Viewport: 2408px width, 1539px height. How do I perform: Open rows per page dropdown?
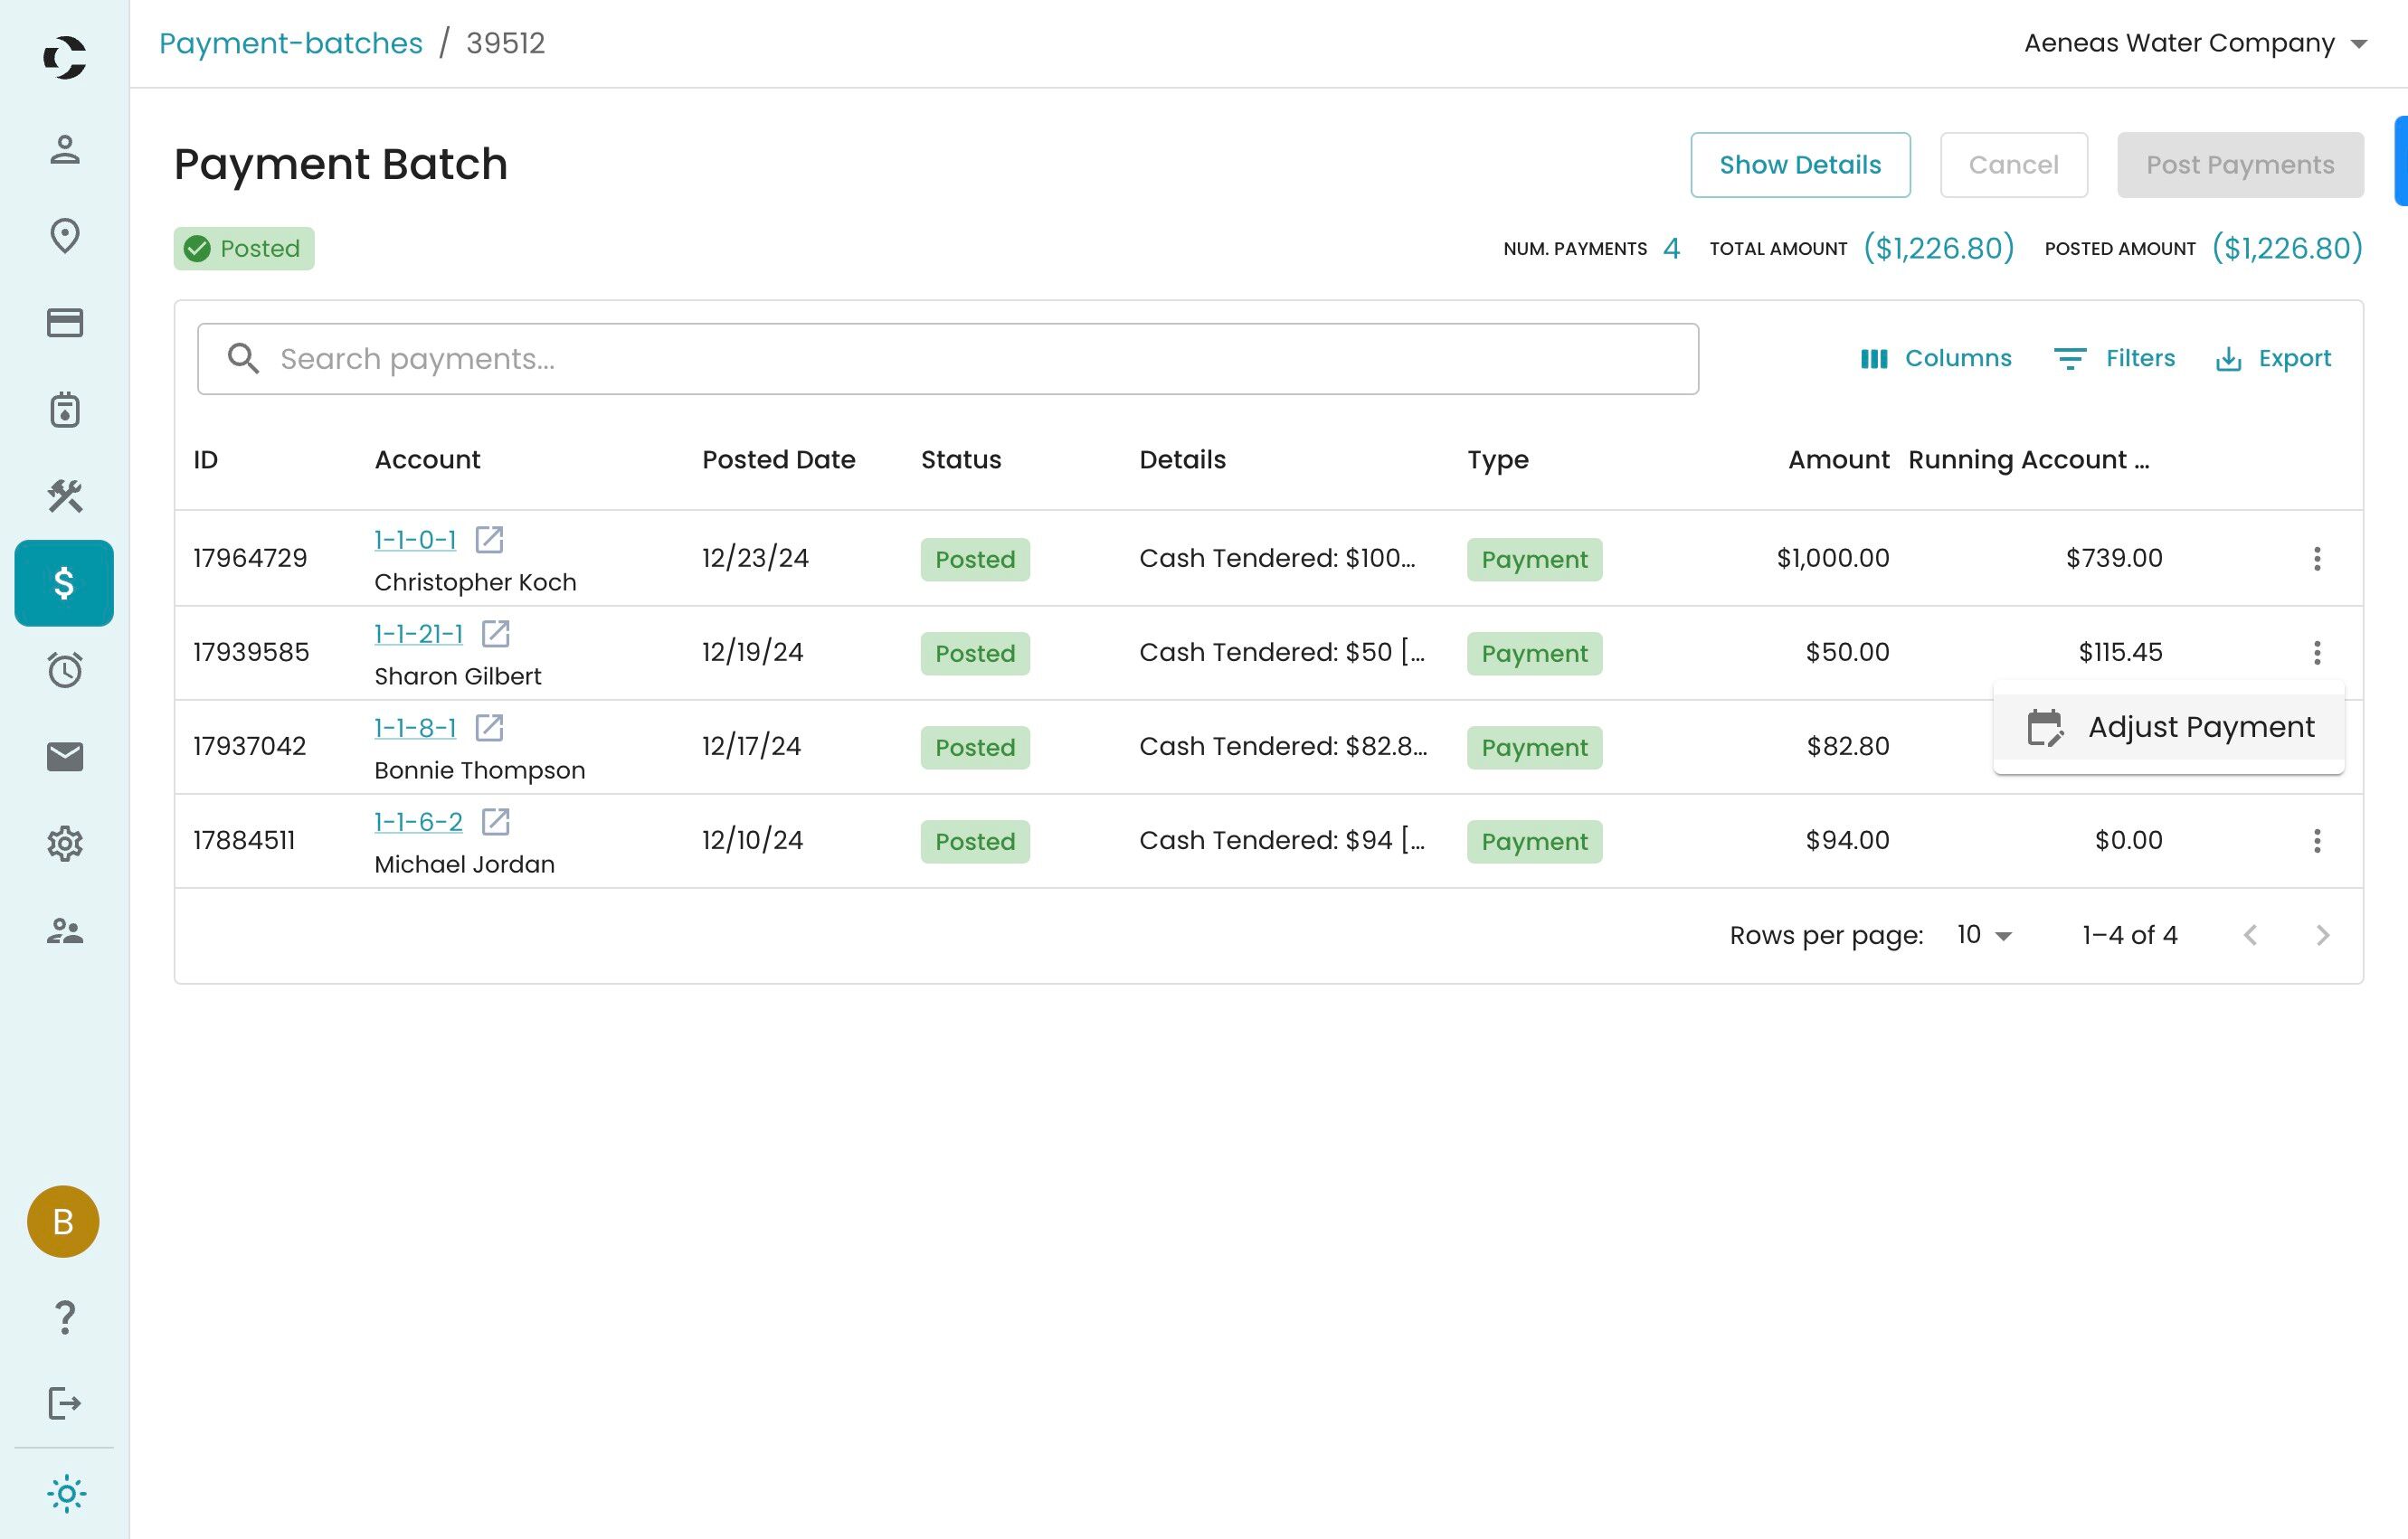1984,935
